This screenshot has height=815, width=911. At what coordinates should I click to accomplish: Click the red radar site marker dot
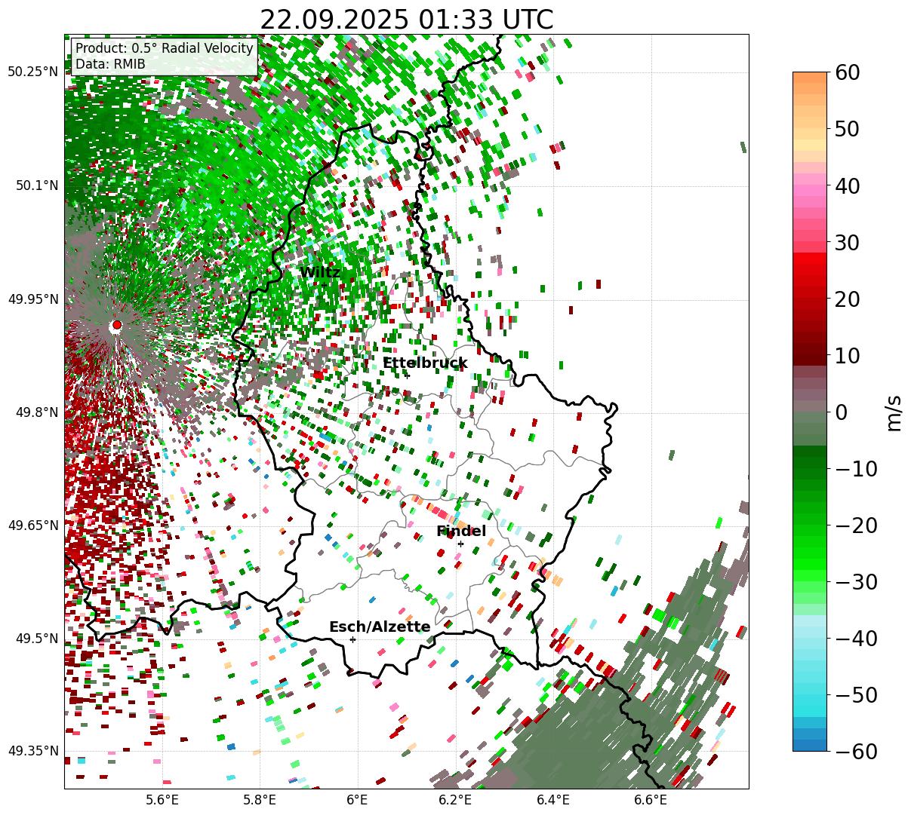[116, 326]
